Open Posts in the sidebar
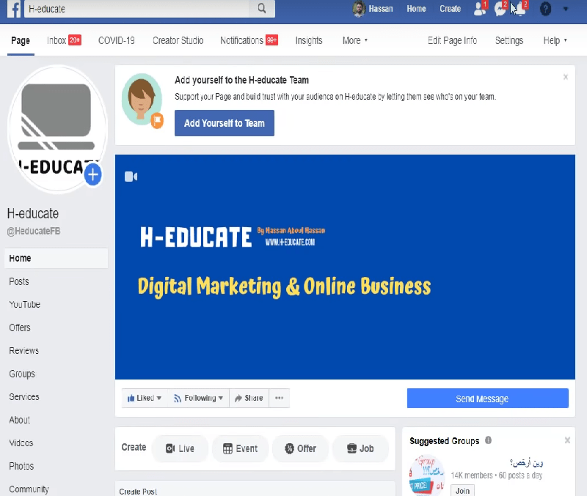587x496 pixels. pos(19,281)
